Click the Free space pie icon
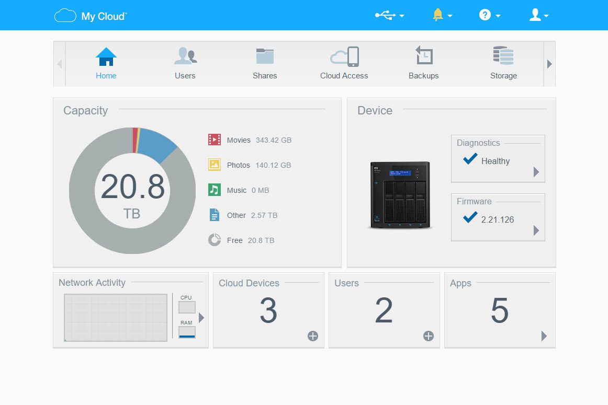Image resolution: width=608 pixels, height=405 pixels. point(215,240)
